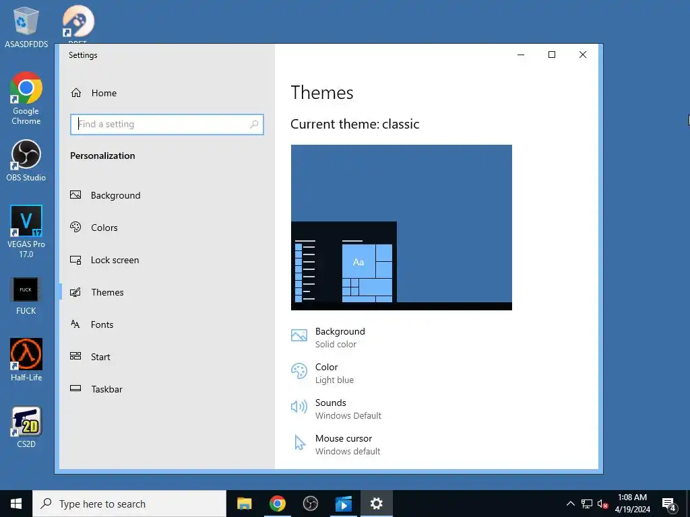This screenshot has width=690, height=517.
Task: Click the Personalization section heading
Action: (x=102, y=156)
